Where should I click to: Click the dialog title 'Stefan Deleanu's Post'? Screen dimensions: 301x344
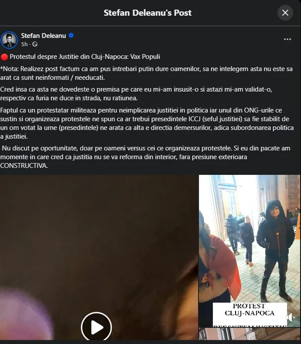tap(148, 13)
